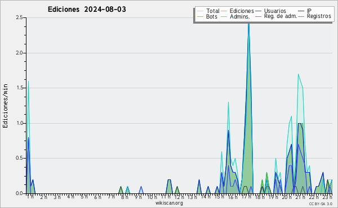Click the 15 h x-axis label
The image size is (338, 208).
tap(219, 197)
